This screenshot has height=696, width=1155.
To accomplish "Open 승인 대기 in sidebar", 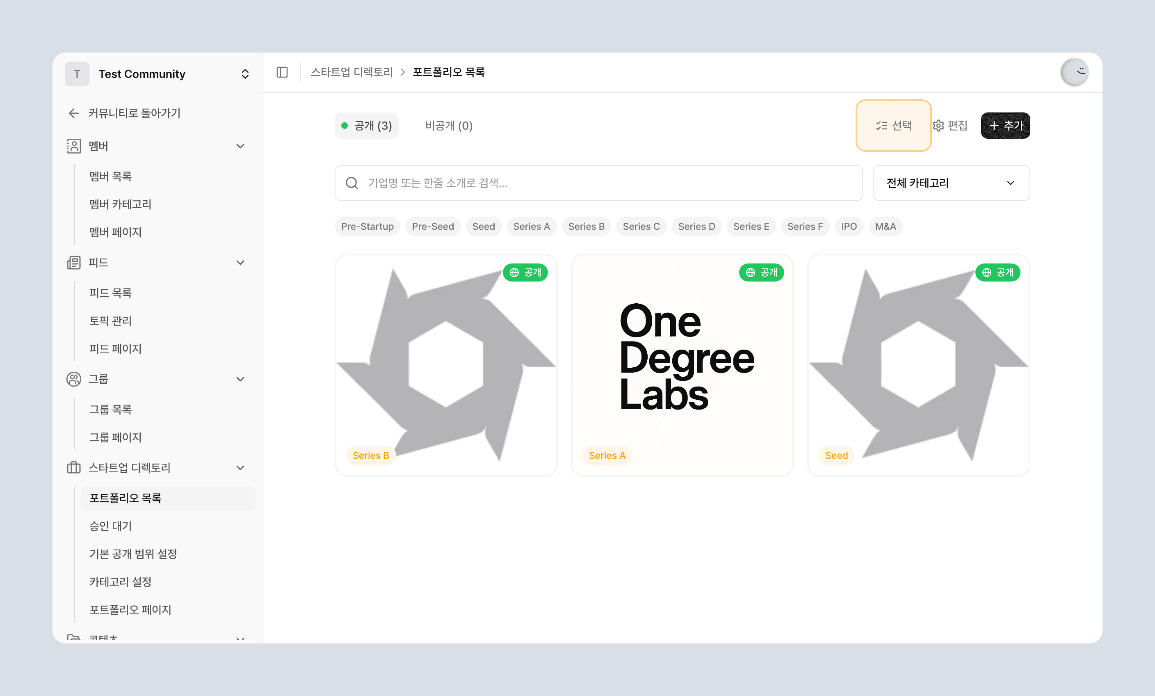I will coord(111,526).
